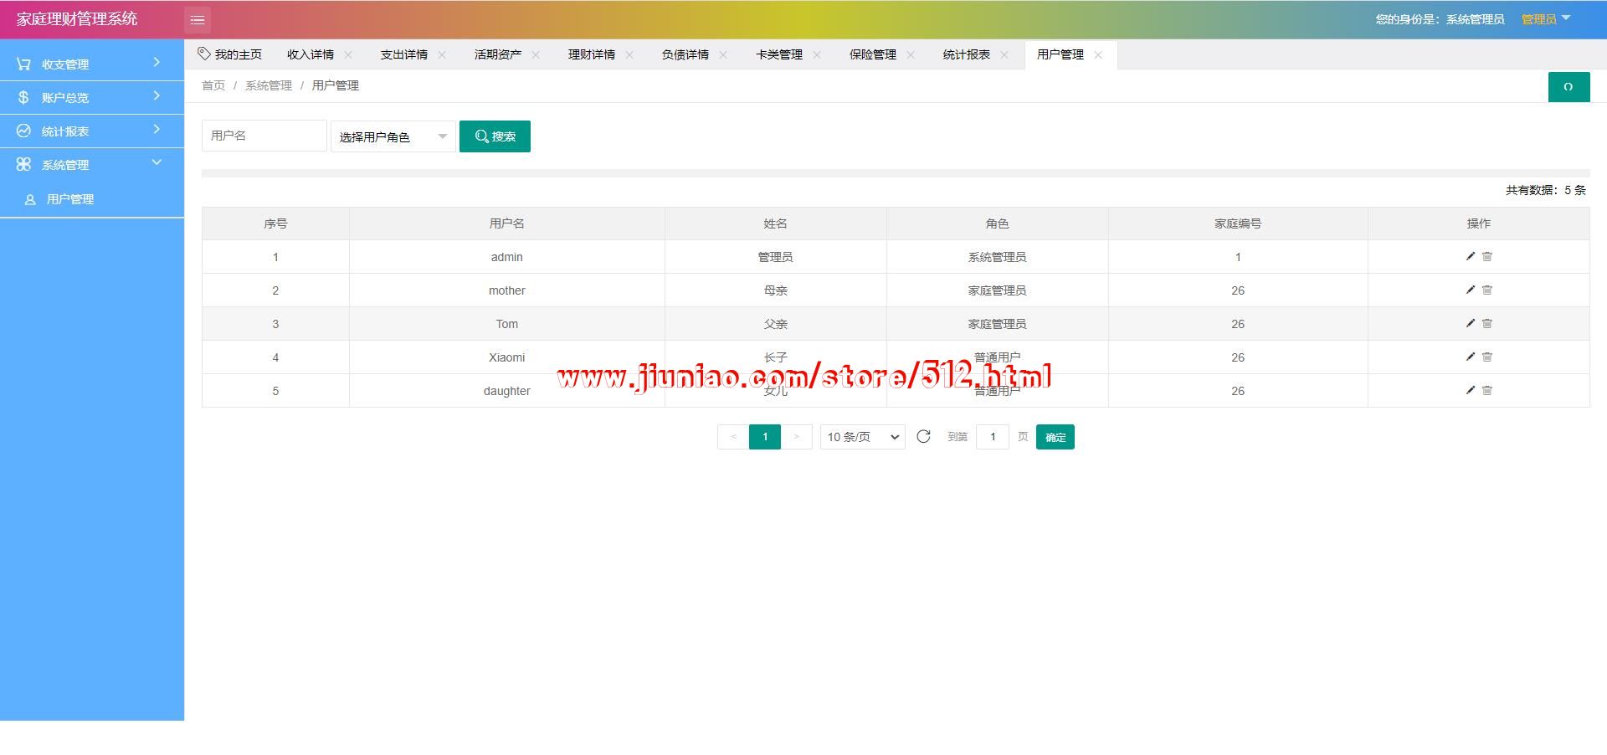The height and width of the screenshot is (755, 1607).
Task: Click the edit pencil icon for admin
Action: pyautogui.click(x=1470, y=256)
